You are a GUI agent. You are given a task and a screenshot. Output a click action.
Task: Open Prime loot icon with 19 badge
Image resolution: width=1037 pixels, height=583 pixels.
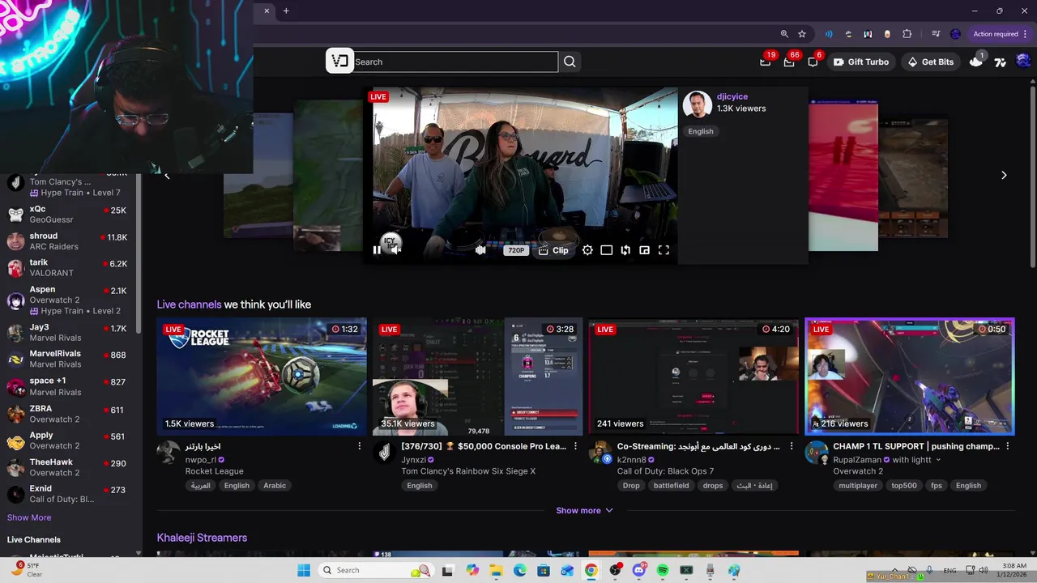766,62
